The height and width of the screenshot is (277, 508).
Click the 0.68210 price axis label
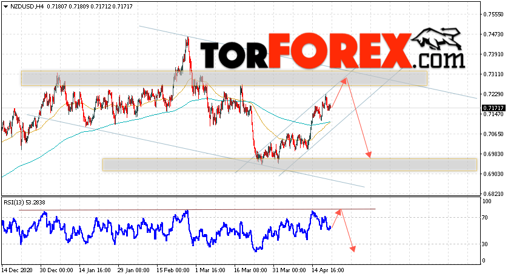pyautogui.click(x=493, y=194)
